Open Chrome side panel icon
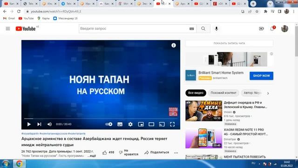Viewport: 298px width, 168px height. click(279, 11)
